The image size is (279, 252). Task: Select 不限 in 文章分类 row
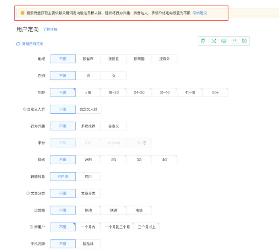(x=63, y=193)
